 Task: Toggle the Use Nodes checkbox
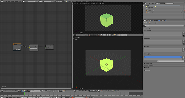click(x=46, y=91)
